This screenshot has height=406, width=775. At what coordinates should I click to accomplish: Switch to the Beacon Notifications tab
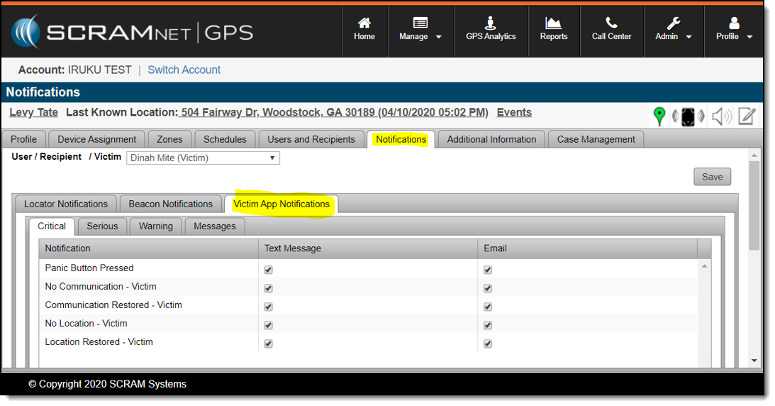point(170,204)
